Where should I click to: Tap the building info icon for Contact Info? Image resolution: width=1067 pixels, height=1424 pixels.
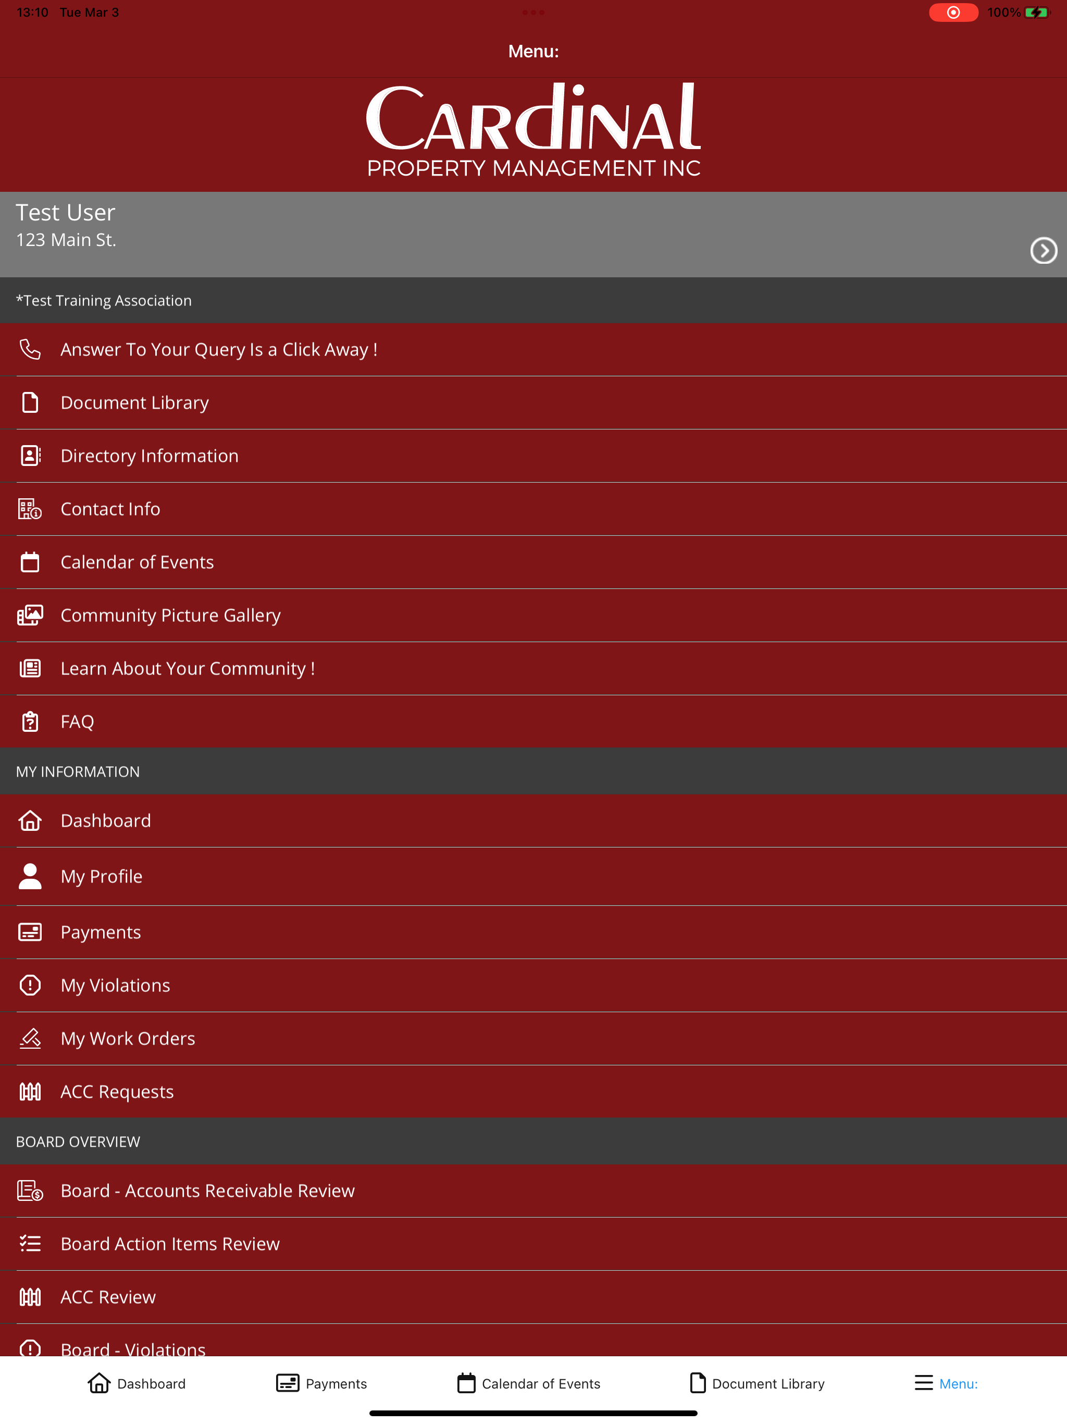point(30,509)
